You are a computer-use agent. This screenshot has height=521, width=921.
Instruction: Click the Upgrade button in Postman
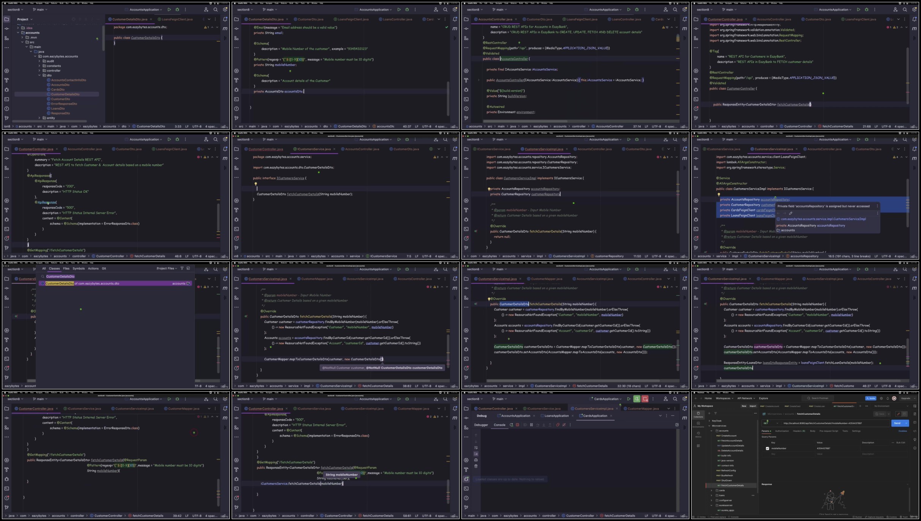(x=905, y=398)
